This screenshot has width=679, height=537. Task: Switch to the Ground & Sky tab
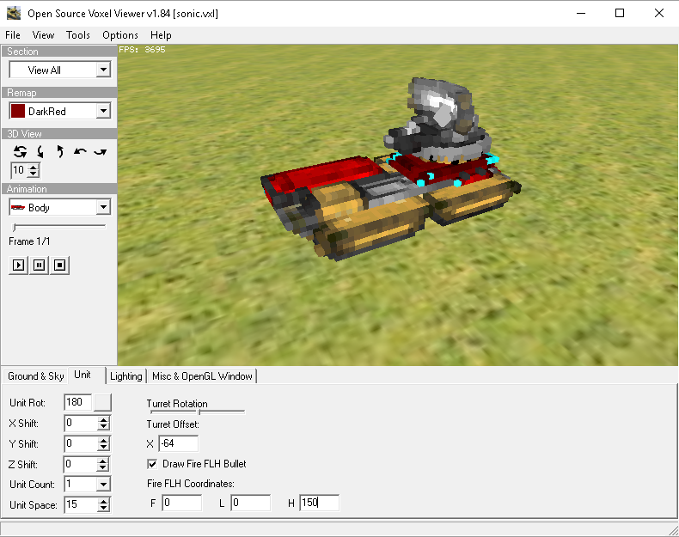click(36, 376)
